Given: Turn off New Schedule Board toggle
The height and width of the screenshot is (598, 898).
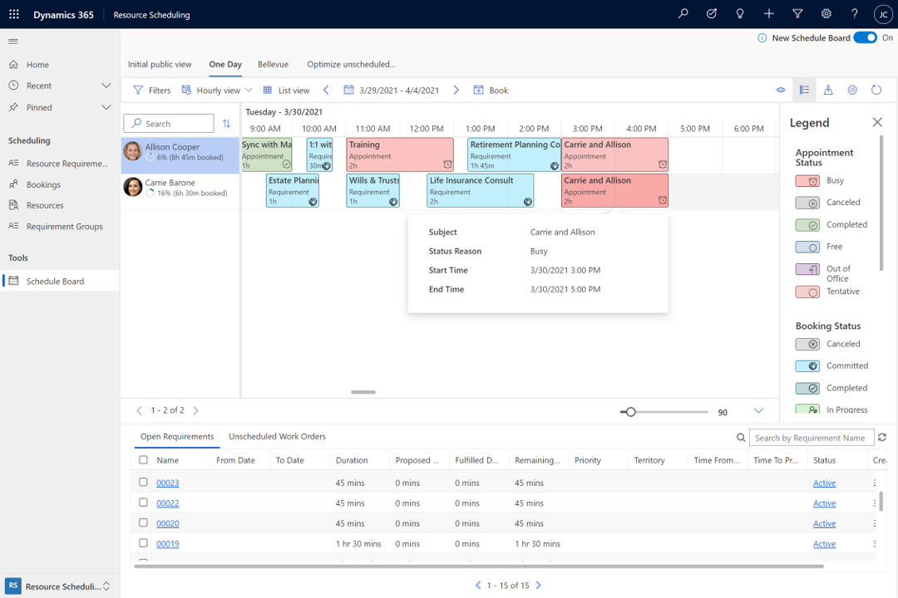Looking at the screenshot, I should [865, 37].
